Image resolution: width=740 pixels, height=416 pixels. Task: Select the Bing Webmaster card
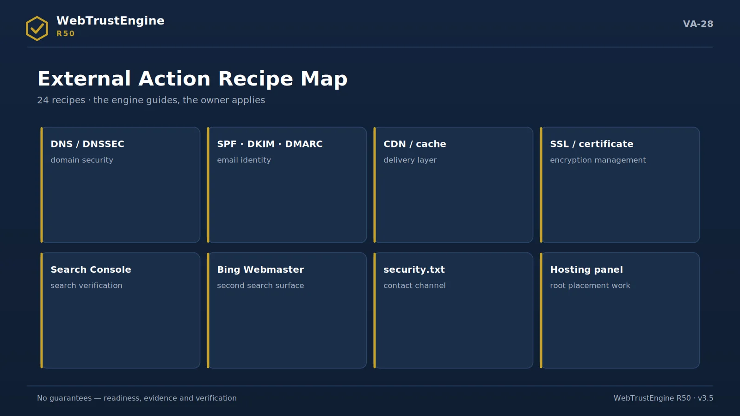tap(287, 311)
